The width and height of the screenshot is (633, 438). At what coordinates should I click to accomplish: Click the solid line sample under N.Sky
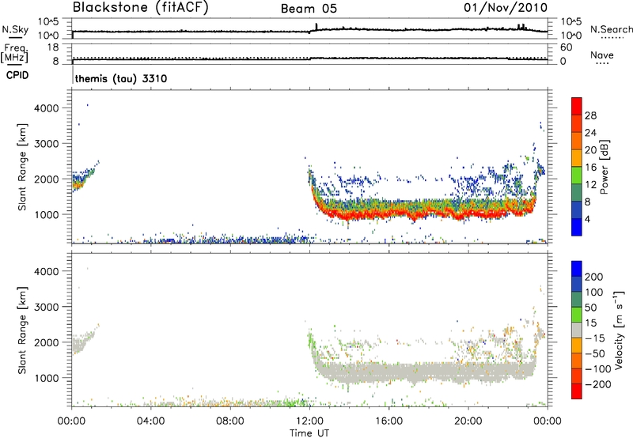(x=15, y=37)
